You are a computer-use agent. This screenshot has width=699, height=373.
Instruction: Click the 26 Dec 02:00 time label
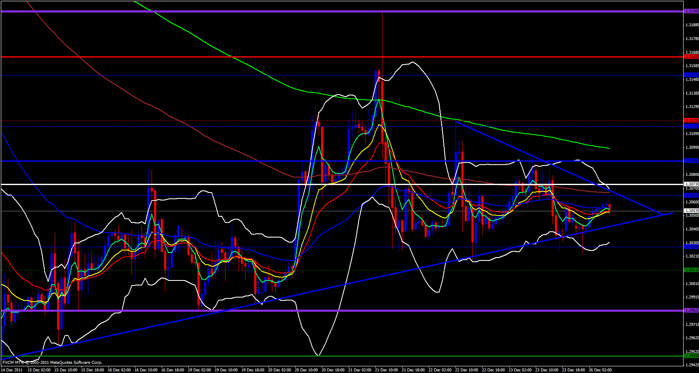pyautogui.click(x=600, y=370)
